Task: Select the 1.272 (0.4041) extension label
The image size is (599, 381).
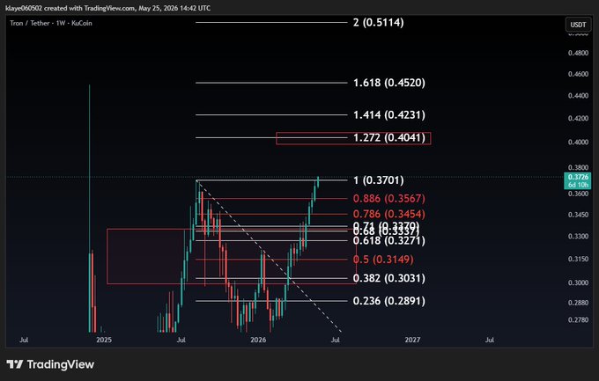Action: pos(388,137)
